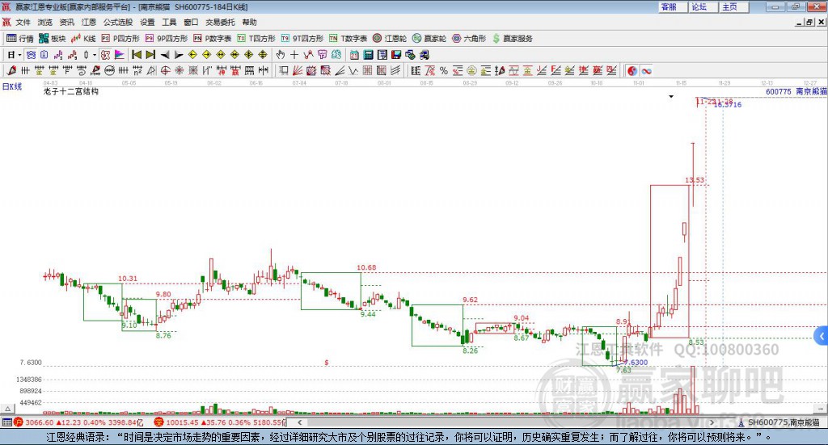The width and height of the screenshot is (828, 445).
Task: Select the n² square number tool
Action: point(137,70)
